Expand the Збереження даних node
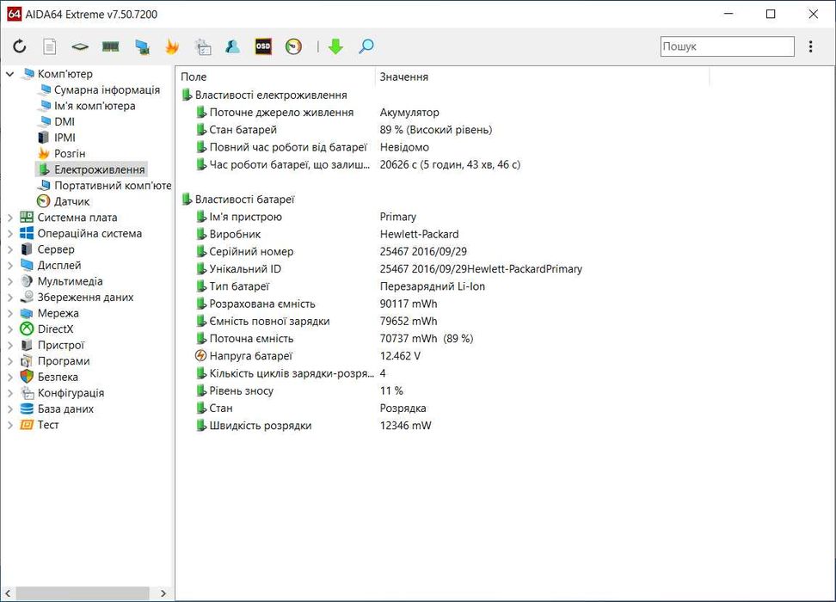836x602 pixels. click(9, 298)
